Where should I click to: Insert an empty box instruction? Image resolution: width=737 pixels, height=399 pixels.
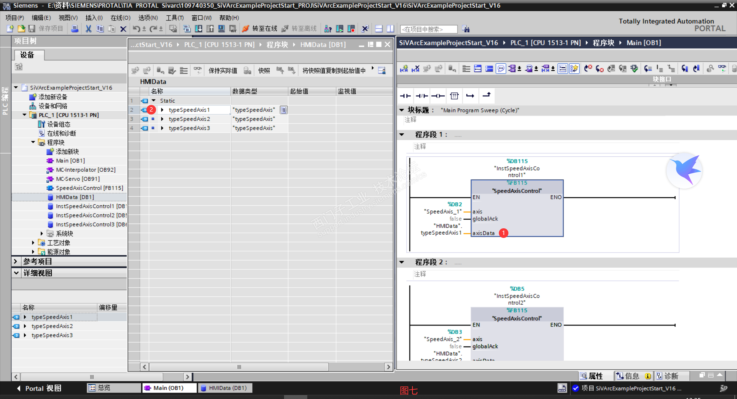[x=454, y=96]
